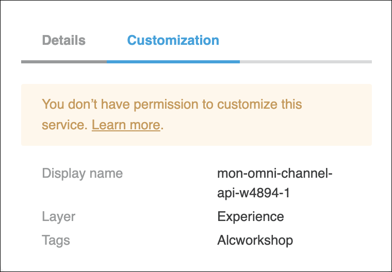Click the Display name label

(x=82, y=173)
